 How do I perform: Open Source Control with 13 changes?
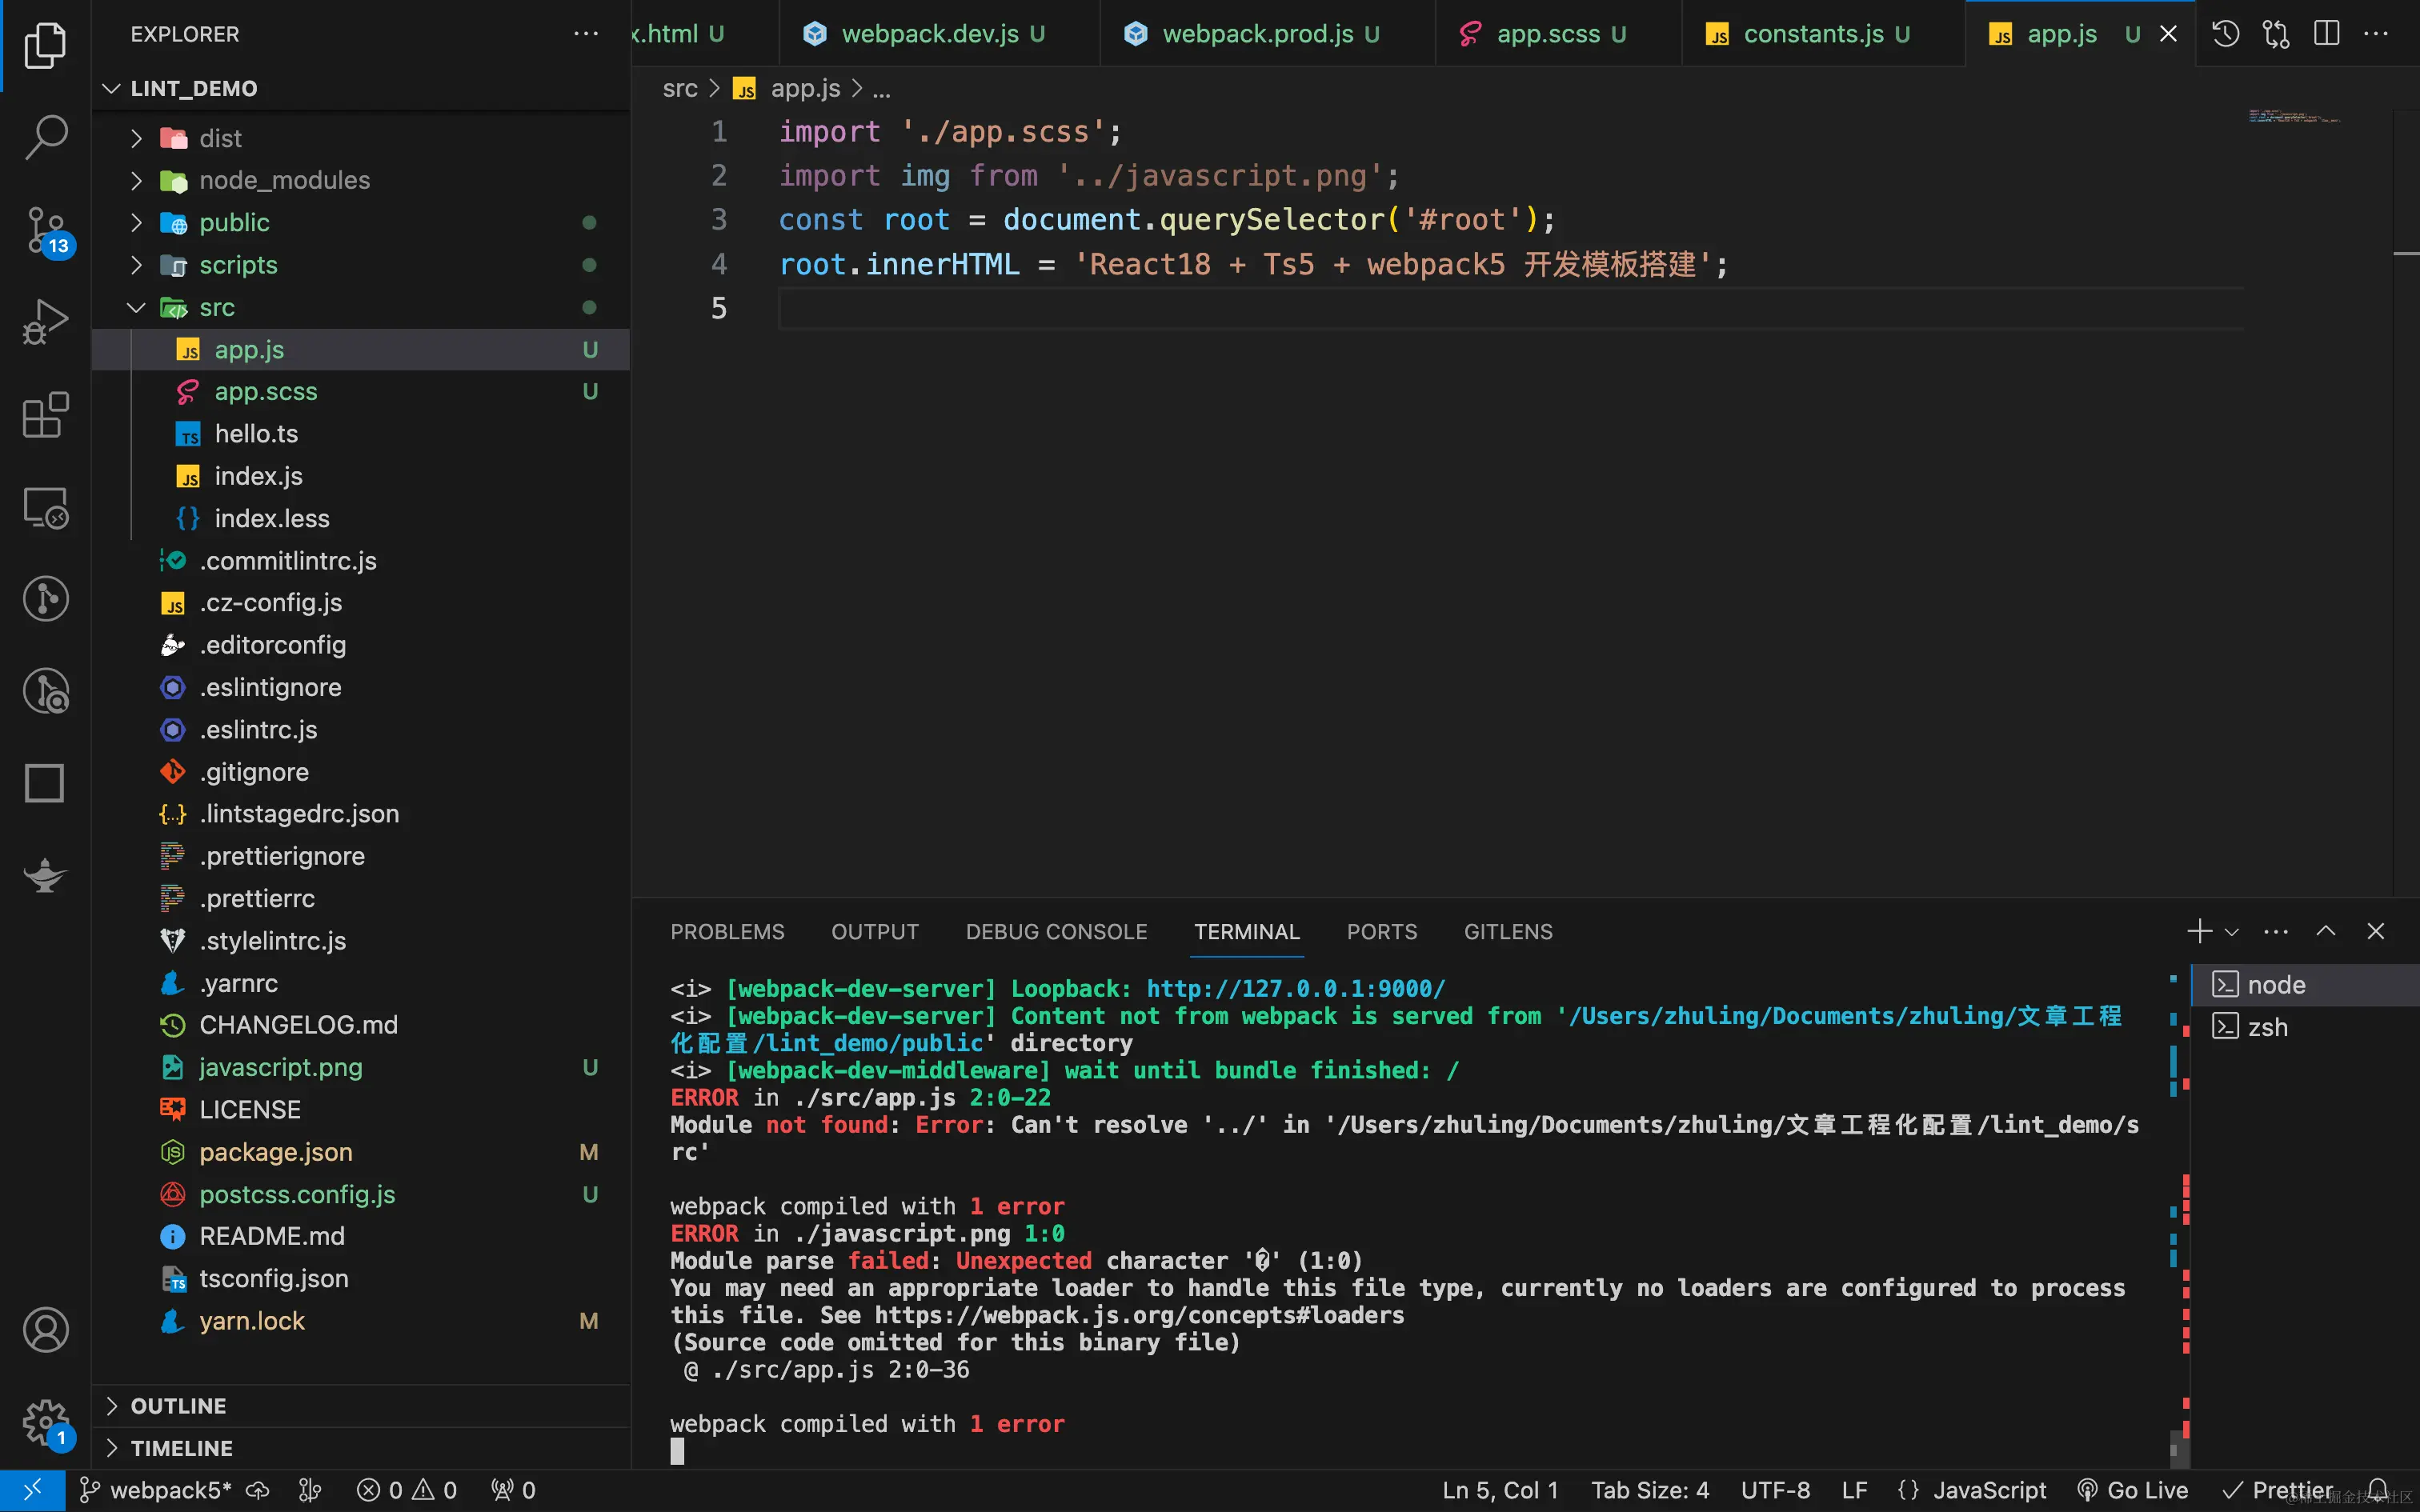pyautogui.click(x=47, y=231)
